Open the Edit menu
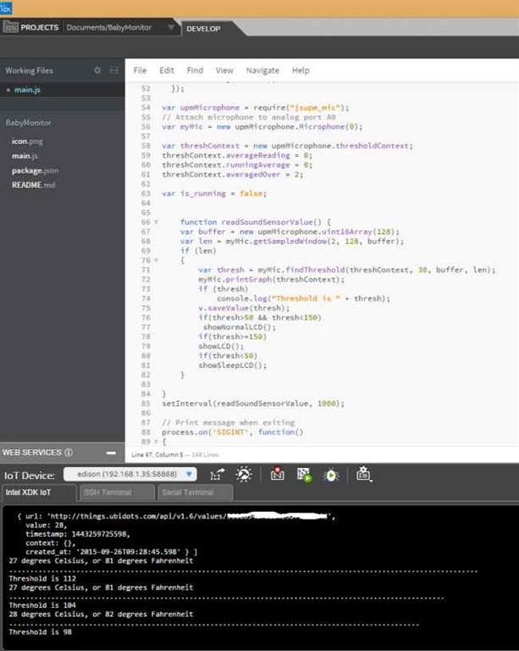Image resolution: width=519 pixels, height=651 pixels. [167, 70]
